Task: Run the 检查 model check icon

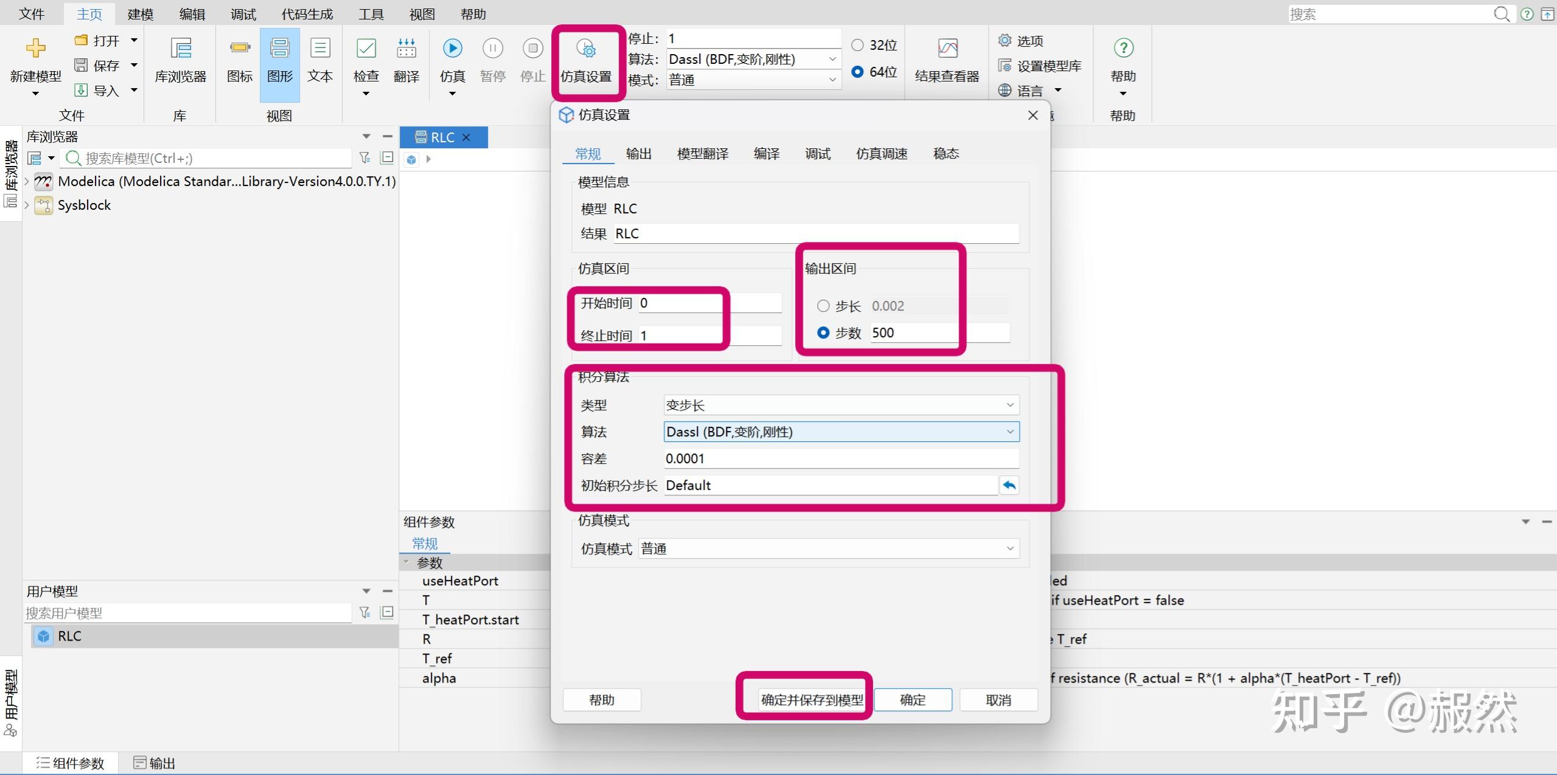Action: click(x=366, y=48)
